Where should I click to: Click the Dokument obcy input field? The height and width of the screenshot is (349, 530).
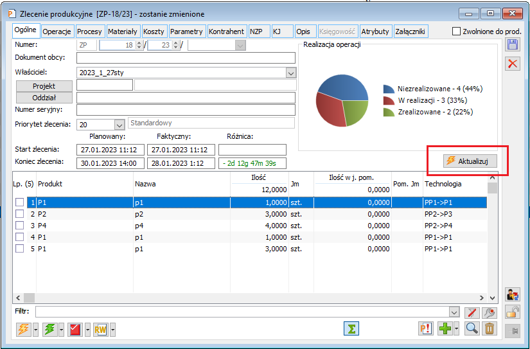[x=186, y=58]
